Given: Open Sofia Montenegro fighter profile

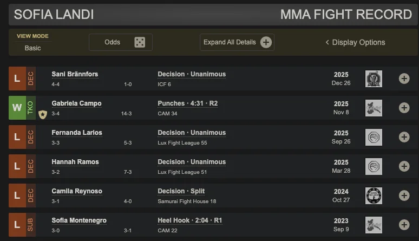Looking at the screenshot, I should click(79, 220).
